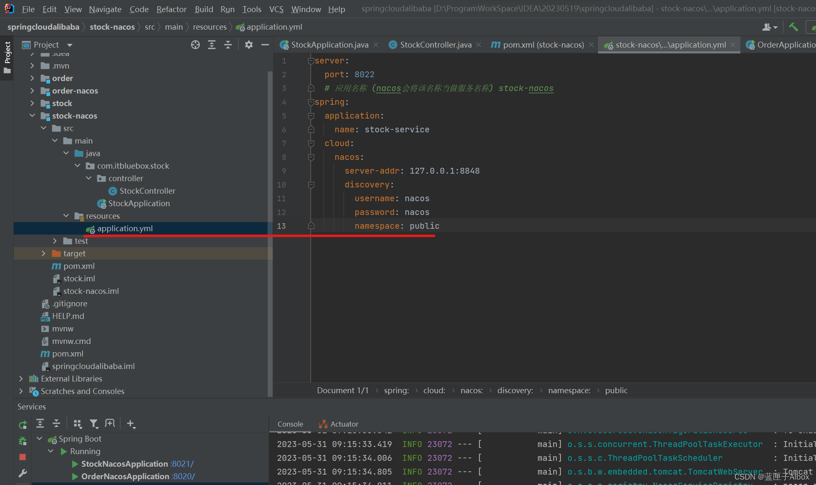Collapse the Running services group
816x485 pixels.
pyautogui.click(x=51, y=451)
